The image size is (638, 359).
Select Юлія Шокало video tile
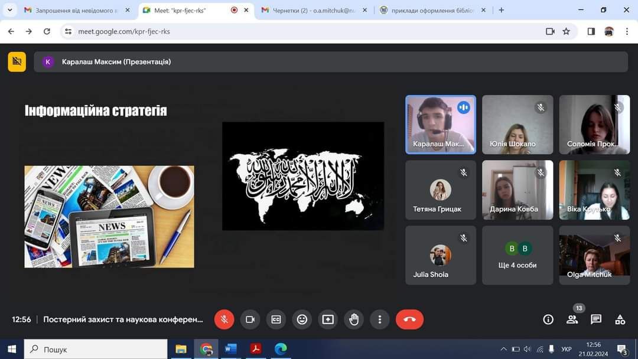click(x=517, y=125)
